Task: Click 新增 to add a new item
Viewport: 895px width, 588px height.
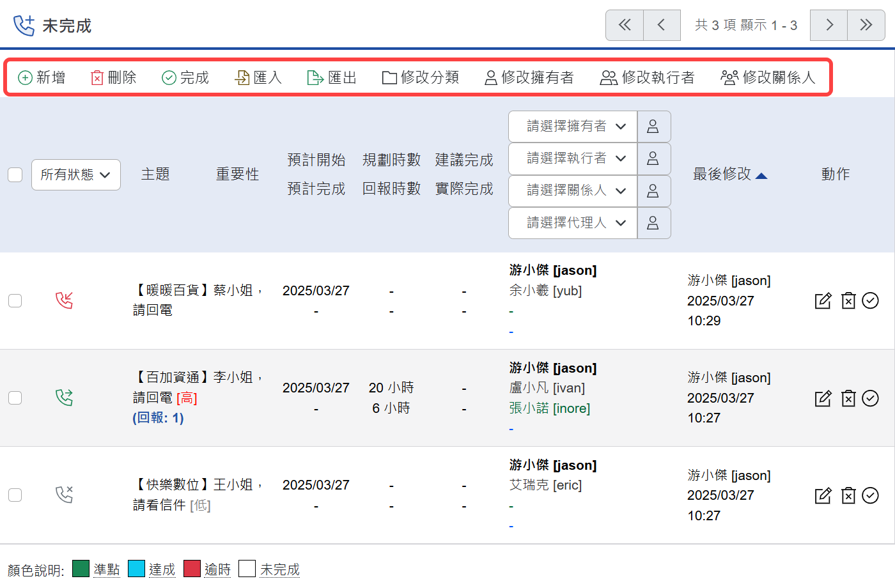Action: click(42, 77)
